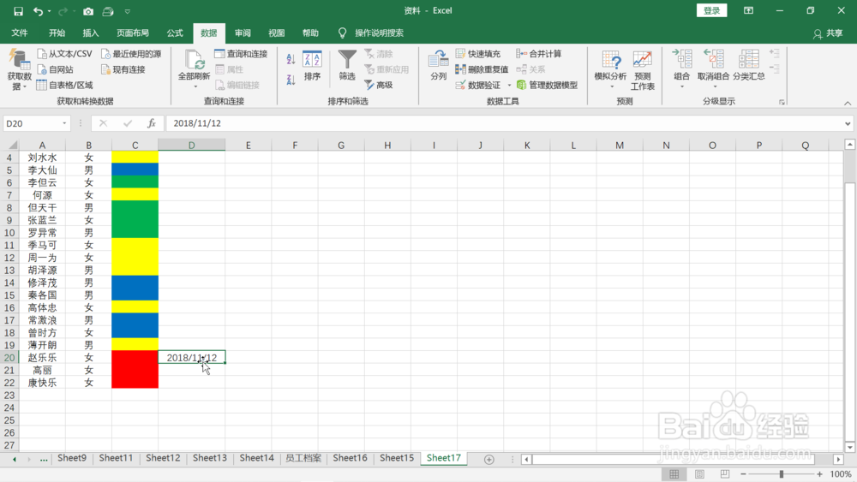
Task: Click Remove Duplicates (删除重复值)
Action: [x=482, y=69]
